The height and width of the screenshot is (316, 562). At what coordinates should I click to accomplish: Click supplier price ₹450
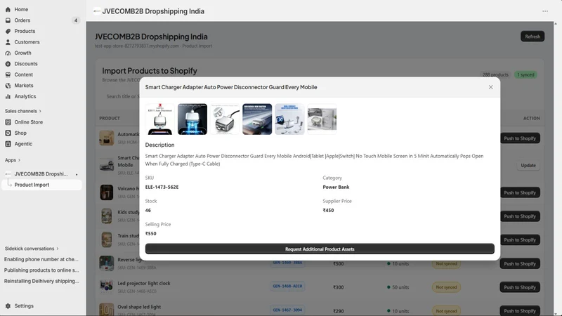coord(328,210)
